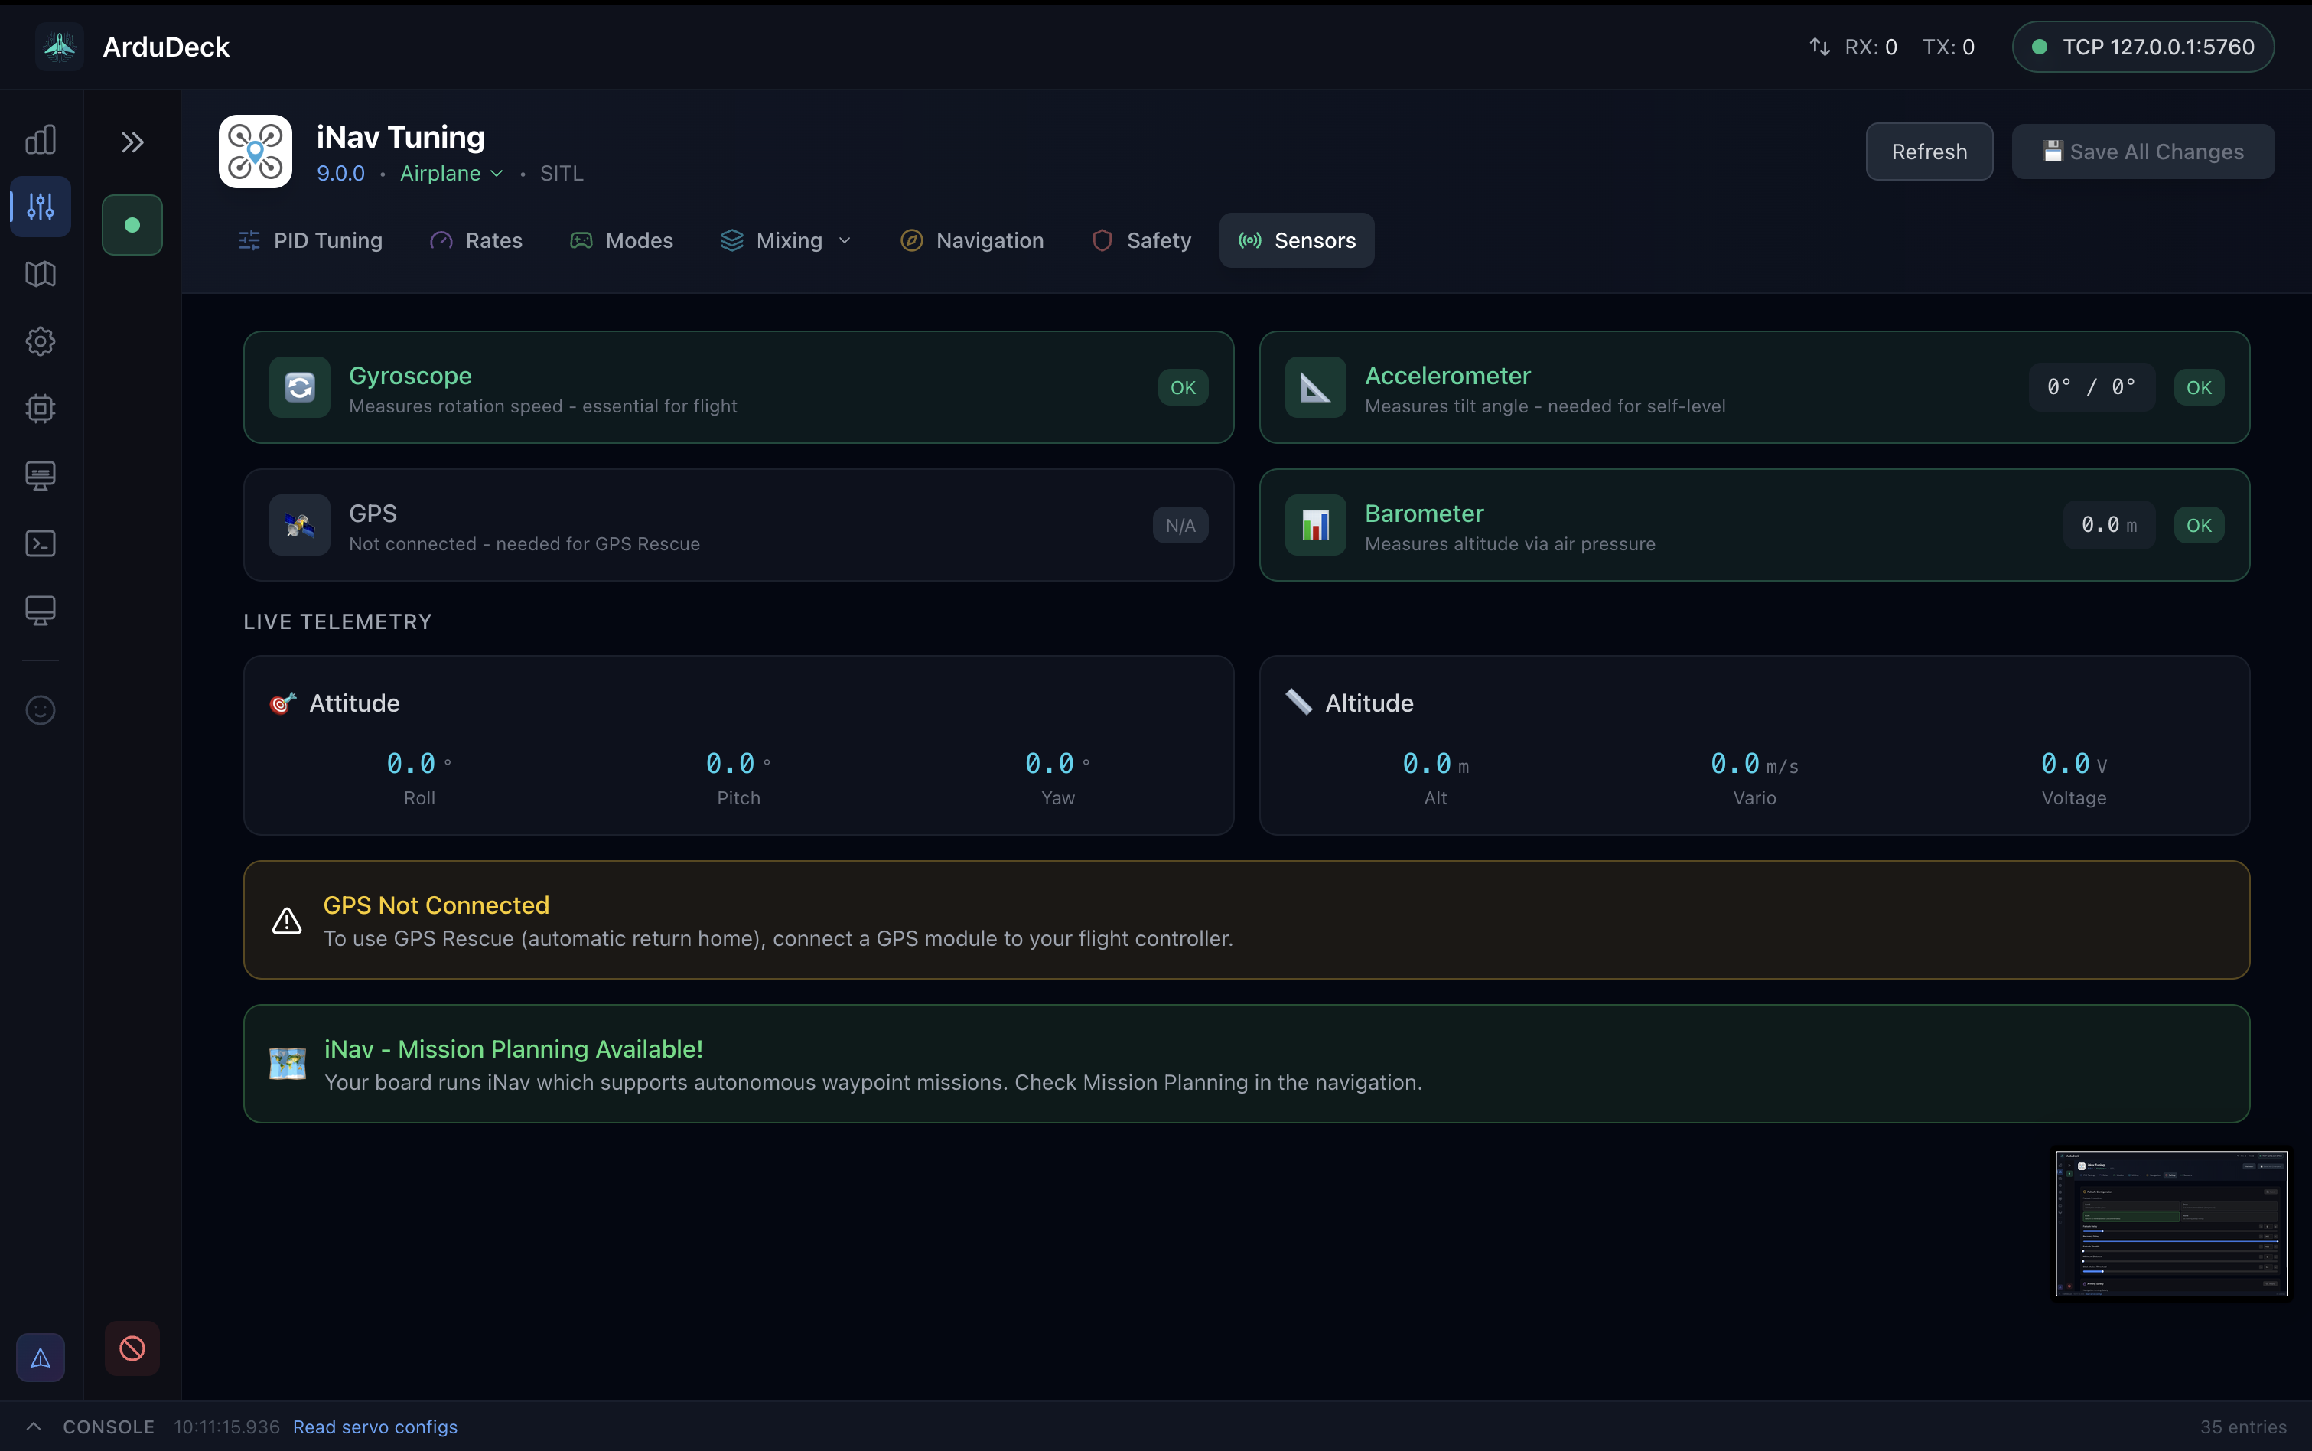The image size is (2312, 1451).
Task: Open the telemetry bar-chart sidebar icon
Action: click(41, 140)
